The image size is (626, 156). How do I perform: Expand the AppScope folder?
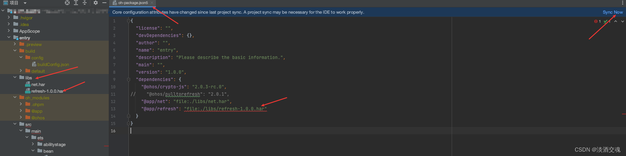(9, 31)
